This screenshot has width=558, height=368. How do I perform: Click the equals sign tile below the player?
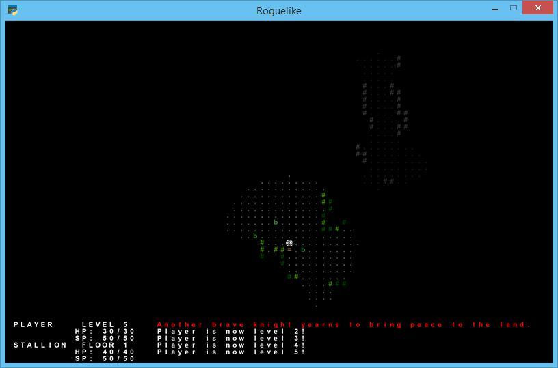pos(289,250)
